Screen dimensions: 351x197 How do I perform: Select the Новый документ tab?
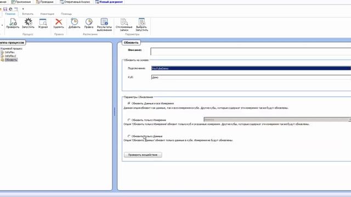pos(109,2)
